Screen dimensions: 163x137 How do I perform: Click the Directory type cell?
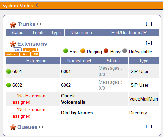(144, 113)
